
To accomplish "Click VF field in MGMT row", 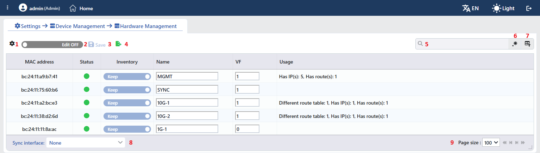I will point(247,76).
